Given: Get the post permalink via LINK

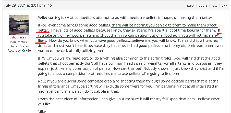Looking at the screenshot, I should [x=224, y=6].
